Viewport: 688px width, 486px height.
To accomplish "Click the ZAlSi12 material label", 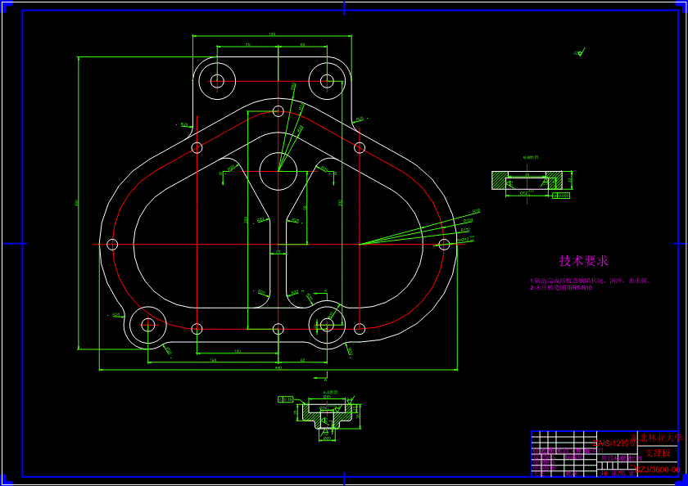I will (615, 443).
